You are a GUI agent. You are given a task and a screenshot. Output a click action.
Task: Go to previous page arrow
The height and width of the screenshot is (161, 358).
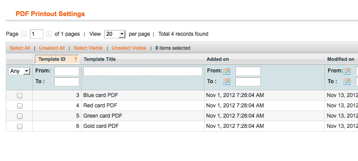(x=24, y=34)
